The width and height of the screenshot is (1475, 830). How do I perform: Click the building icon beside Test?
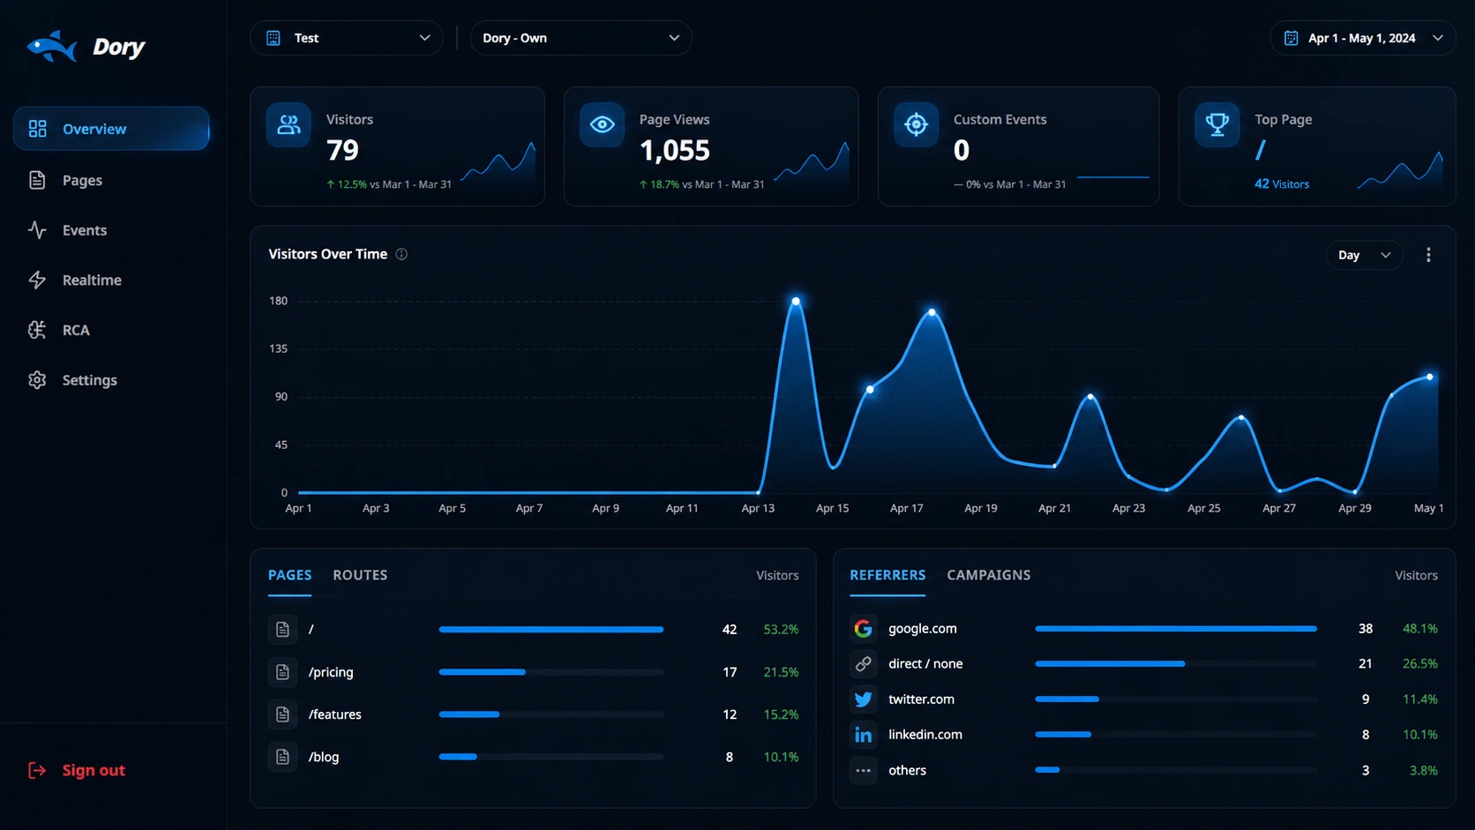(x=273, y=38)
